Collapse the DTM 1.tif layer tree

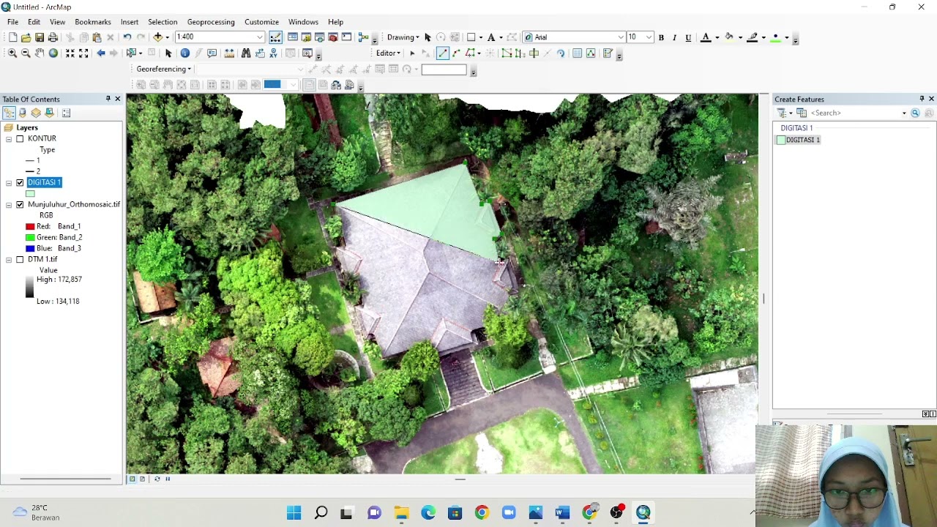pyautogui.click(x=9, y=259)
